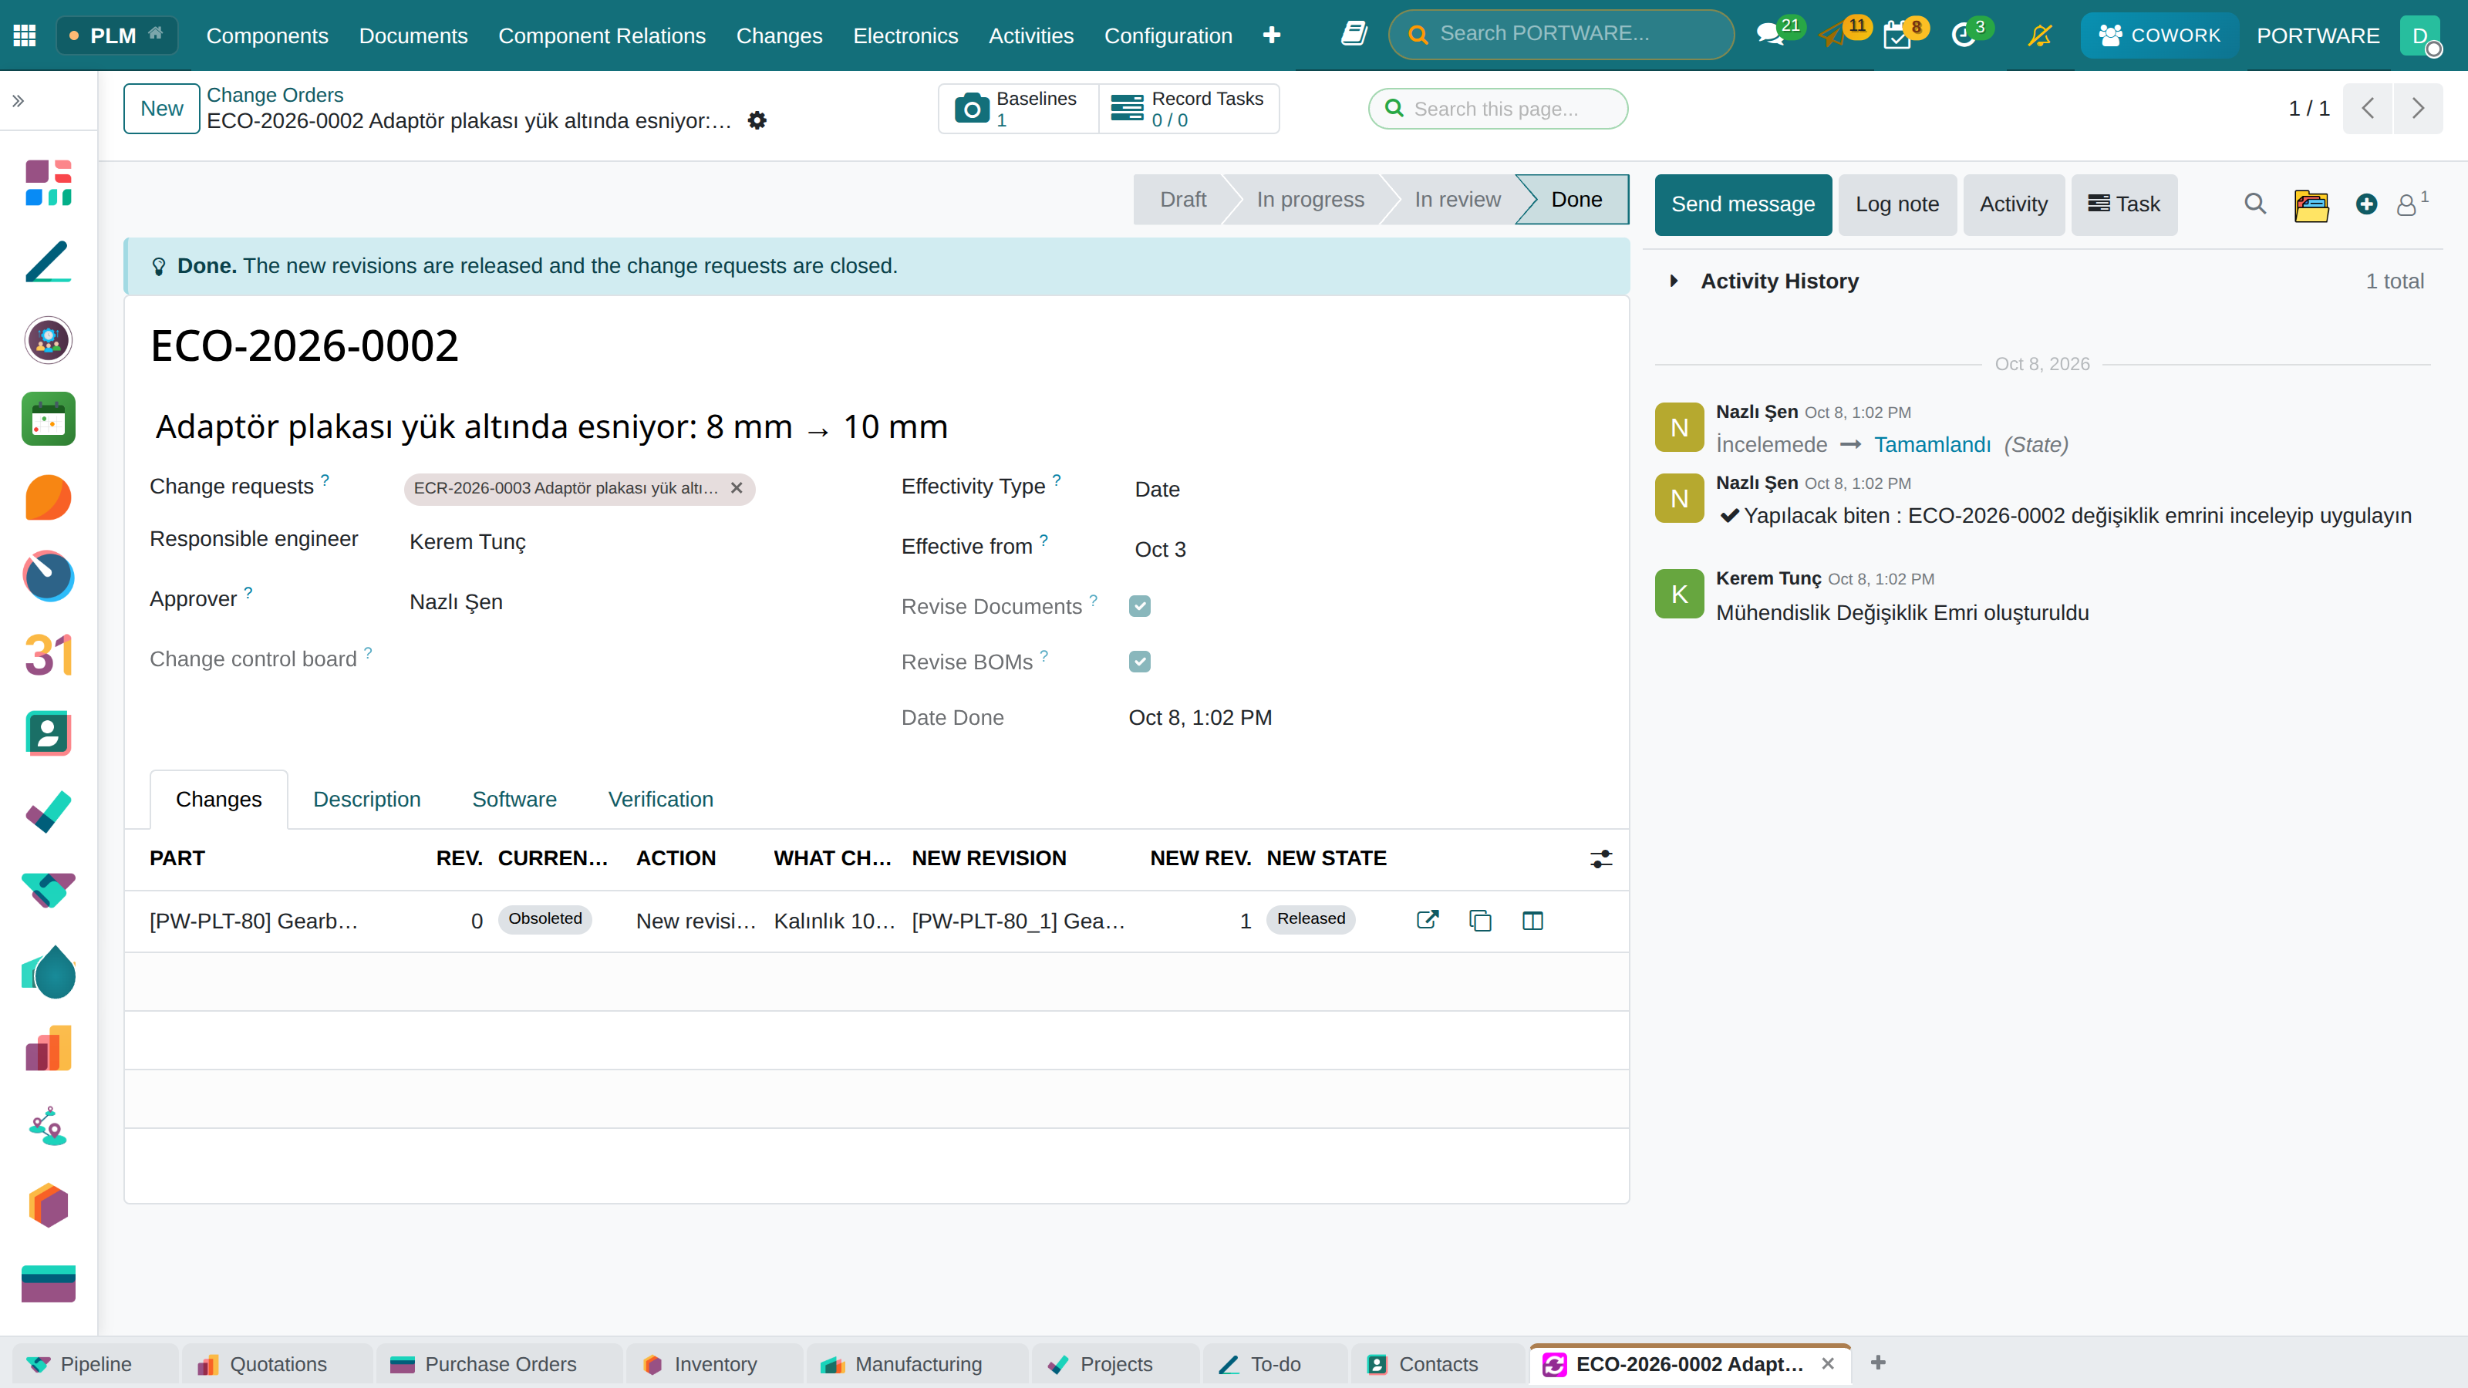
Task: Open the Software tab
Action: click(x=514, y=799)
